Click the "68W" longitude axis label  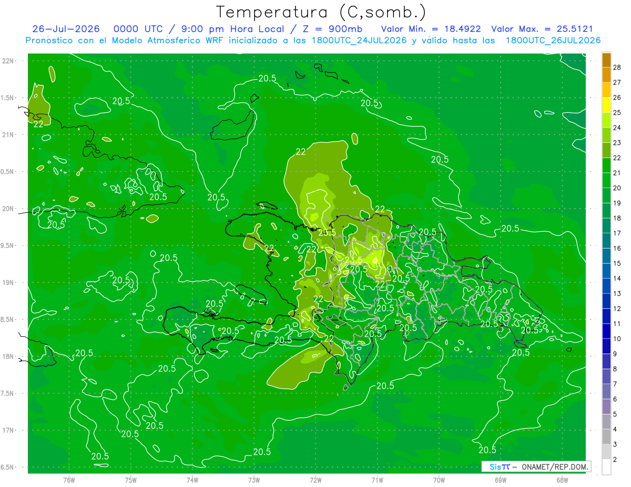562,480
